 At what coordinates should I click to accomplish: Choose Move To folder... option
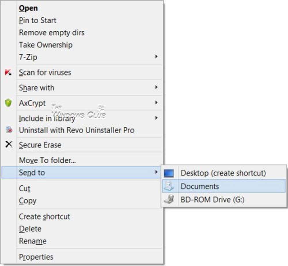[x=47, y=160]
